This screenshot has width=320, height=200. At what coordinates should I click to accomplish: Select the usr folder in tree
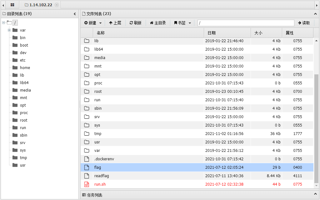pyautogui.click(x=22, y=165)
